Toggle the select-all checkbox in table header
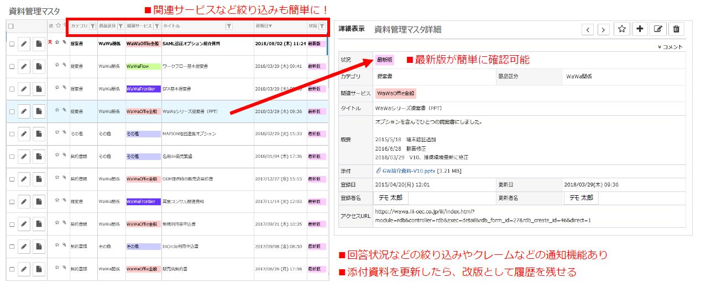The image size is (701, 288). coord(12,26)
